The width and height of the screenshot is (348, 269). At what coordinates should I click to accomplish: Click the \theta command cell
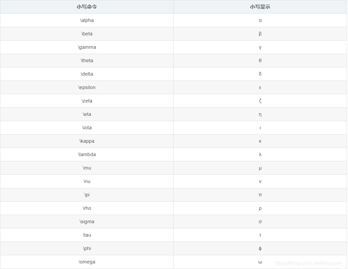coord(87,61)
